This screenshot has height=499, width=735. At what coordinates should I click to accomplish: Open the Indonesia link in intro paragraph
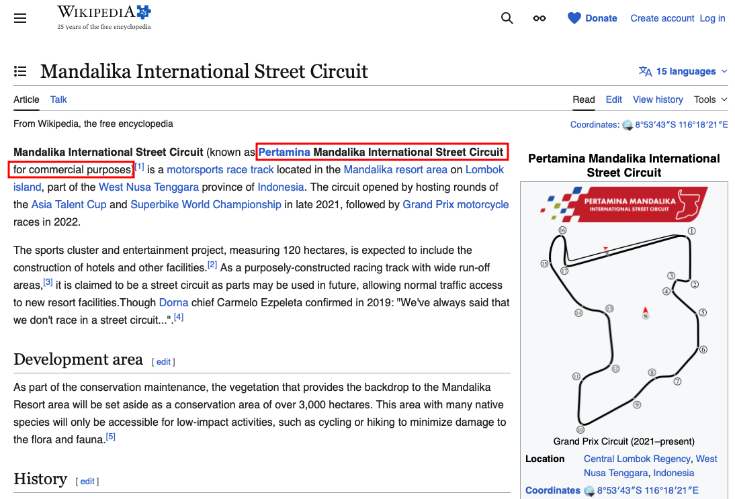click(x=281, y=187)
